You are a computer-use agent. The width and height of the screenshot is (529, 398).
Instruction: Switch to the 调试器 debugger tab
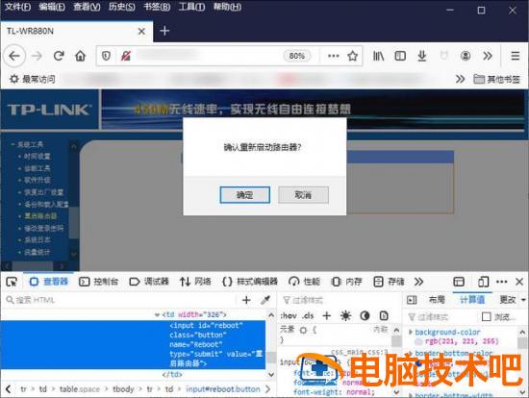click(x=149, y=282)
